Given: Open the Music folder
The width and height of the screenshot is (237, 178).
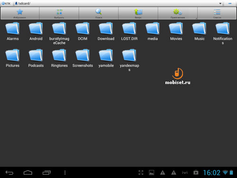Looking at the screenshot, I should (200, 31).
